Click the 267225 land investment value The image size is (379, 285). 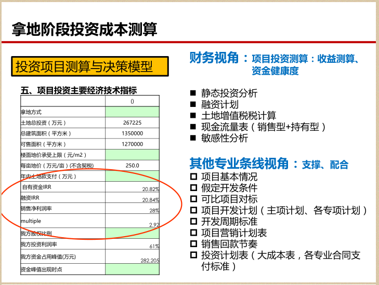tap(132, 123)
